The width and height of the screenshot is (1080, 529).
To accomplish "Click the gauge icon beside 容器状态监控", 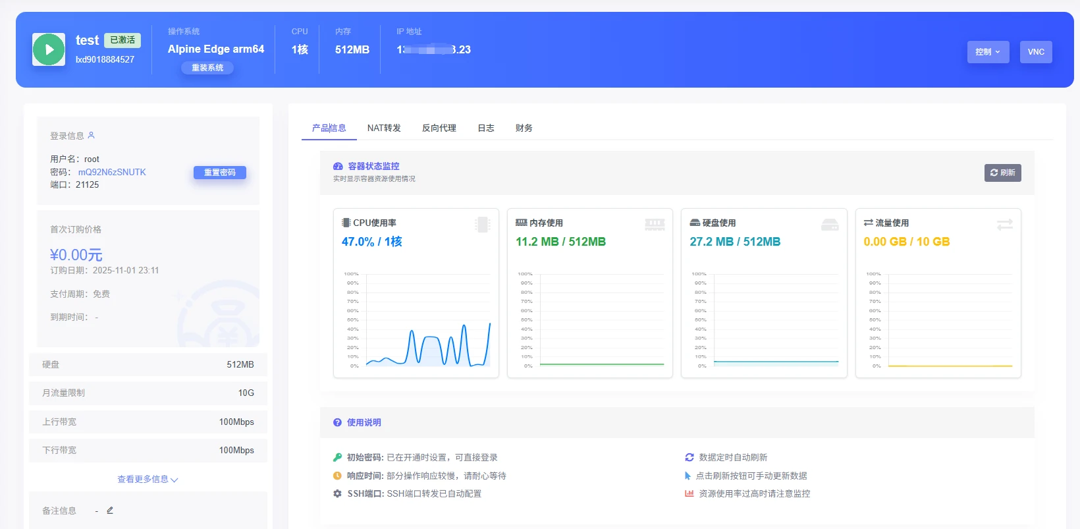I will 338,167.
